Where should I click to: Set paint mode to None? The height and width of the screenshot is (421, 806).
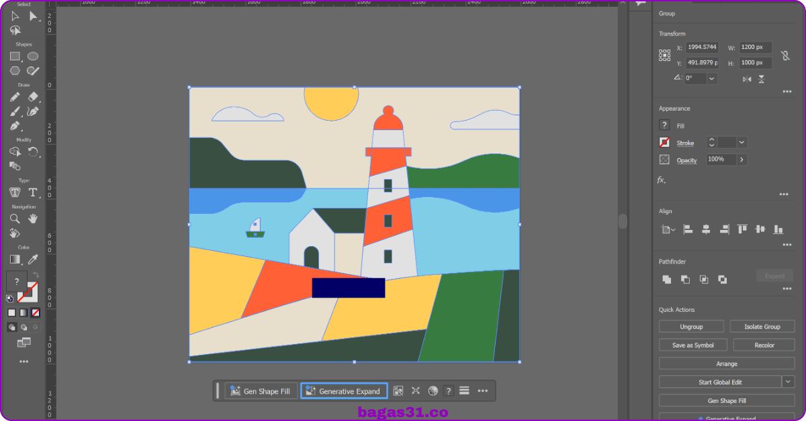coord(36,312)
